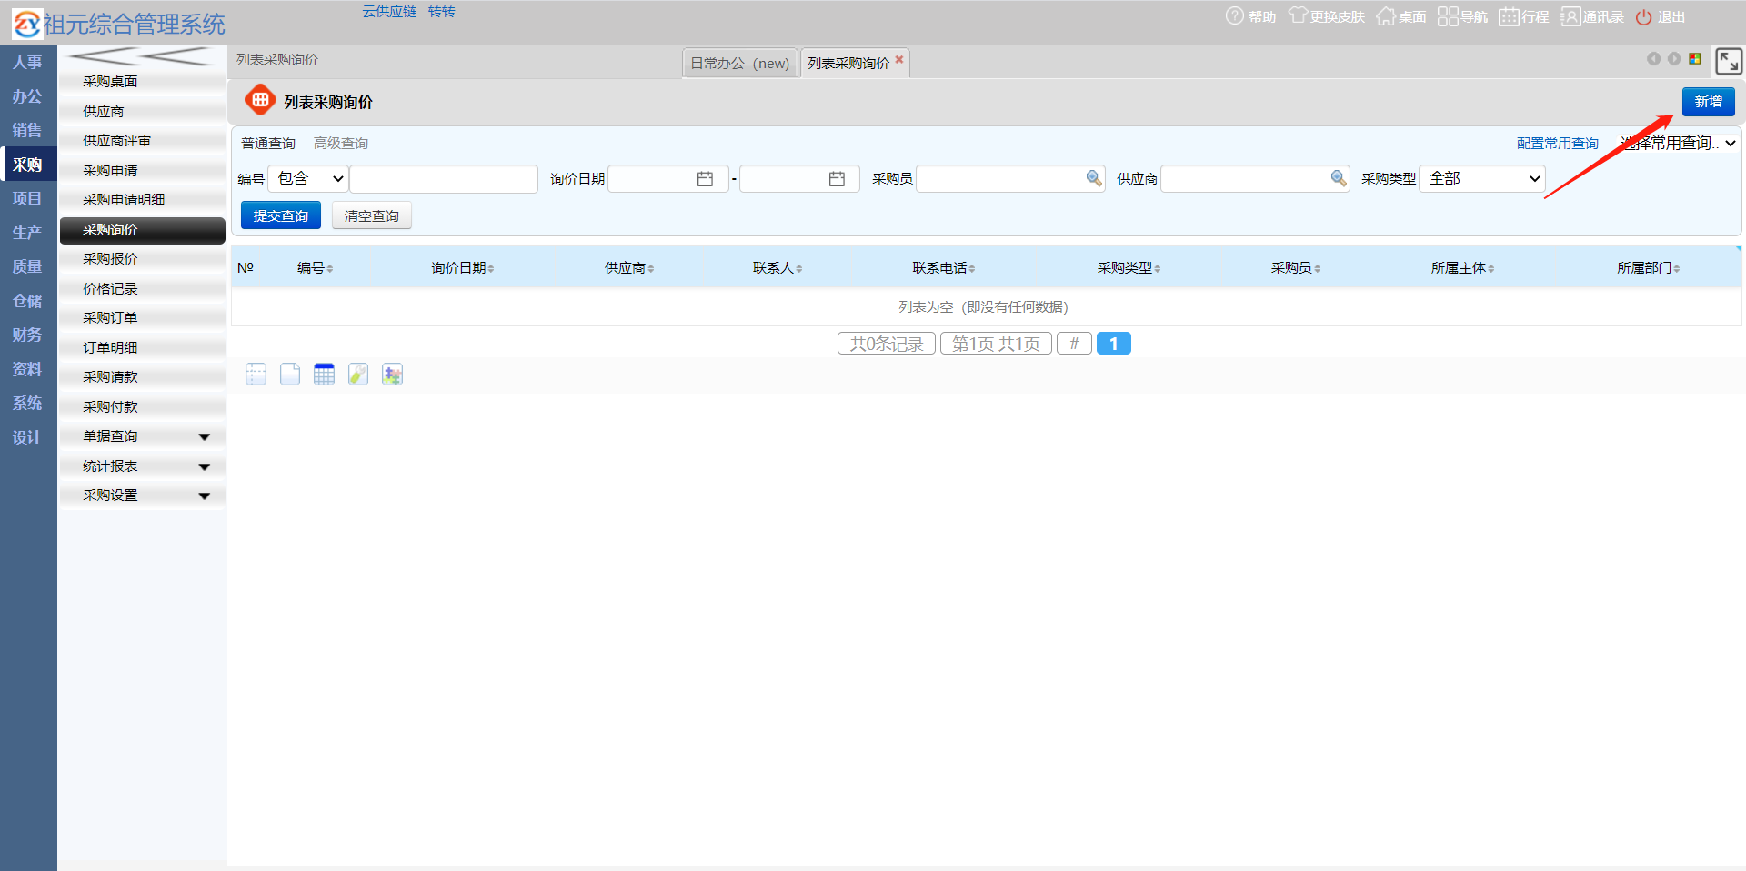
Task: Click the wrench settings icon below table
Action: pos(358,375)
